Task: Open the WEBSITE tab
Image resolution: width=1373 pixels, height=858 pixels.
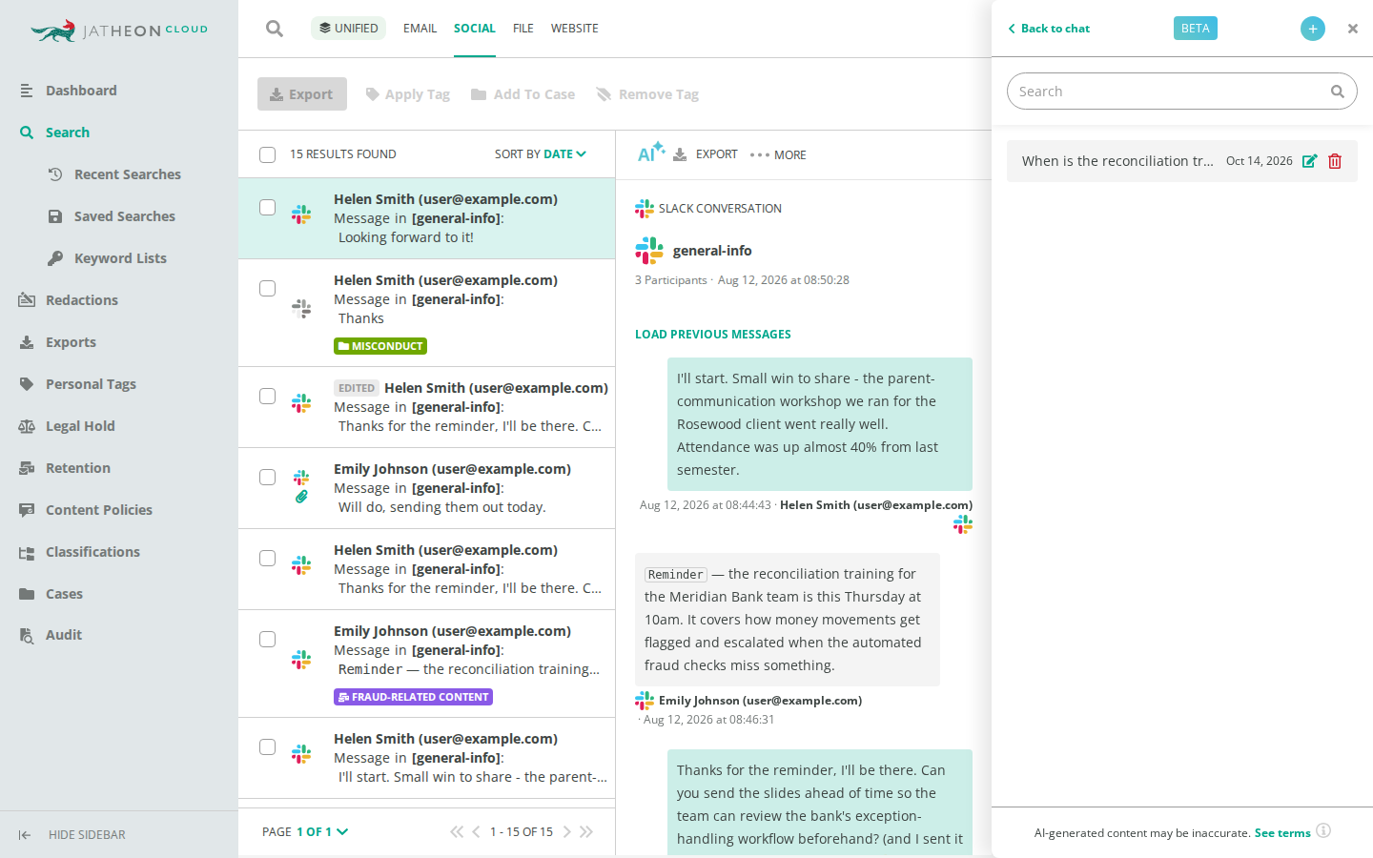Action: (574, 29)
